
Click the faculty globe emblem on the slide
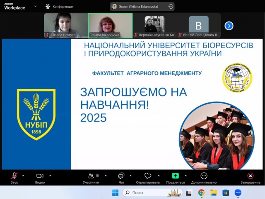click(x=237, y=78)
